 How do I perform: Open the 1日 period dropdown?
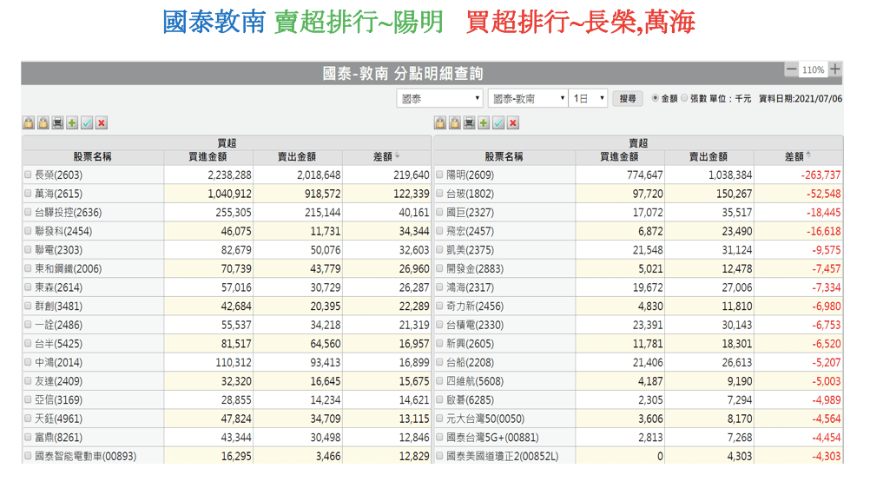(589, 99)
